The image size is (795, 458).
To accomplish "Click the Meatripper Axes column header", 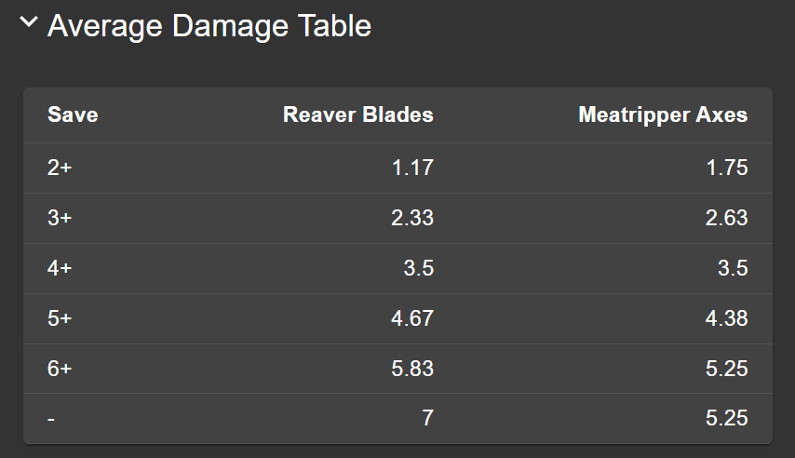I will point(662,115).
